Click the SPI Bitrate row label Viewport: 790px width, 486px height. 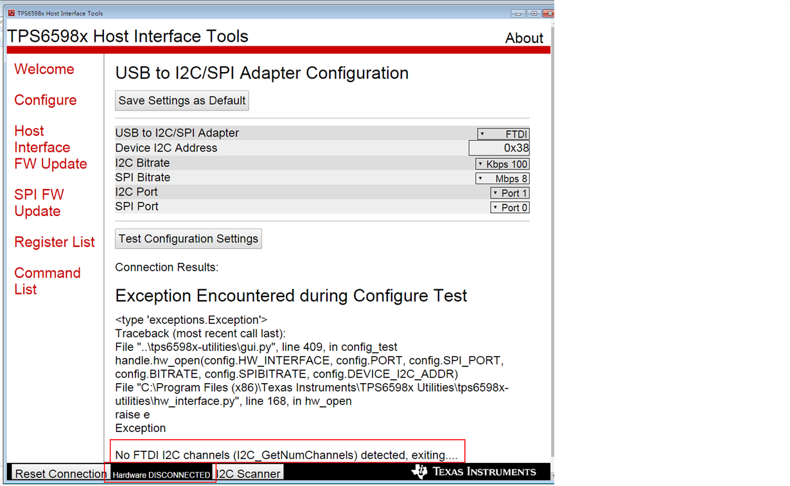click(x=143, y=177)
